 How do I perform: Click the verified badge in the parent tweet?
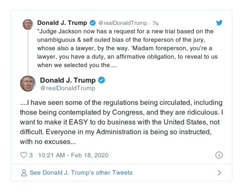92,23
